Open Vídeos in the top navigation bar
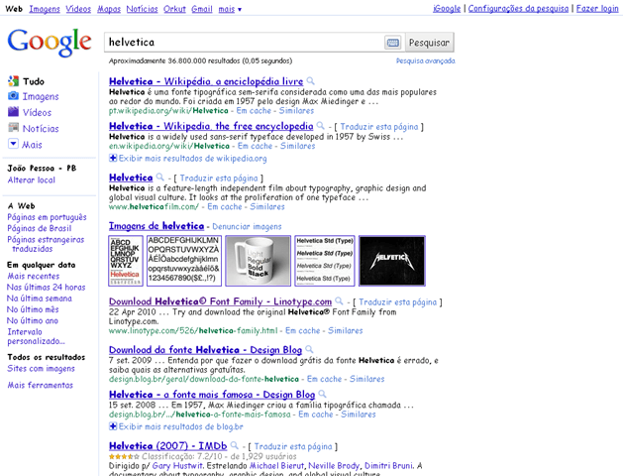This screenshot has height=476, width=623. point(78,9)
